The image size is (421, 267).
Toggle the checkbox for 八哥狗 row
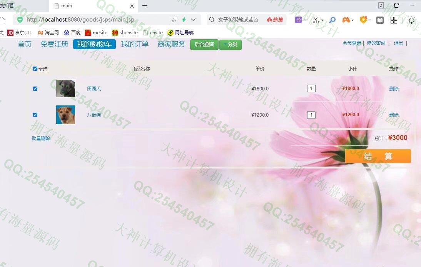click(35, 115)
